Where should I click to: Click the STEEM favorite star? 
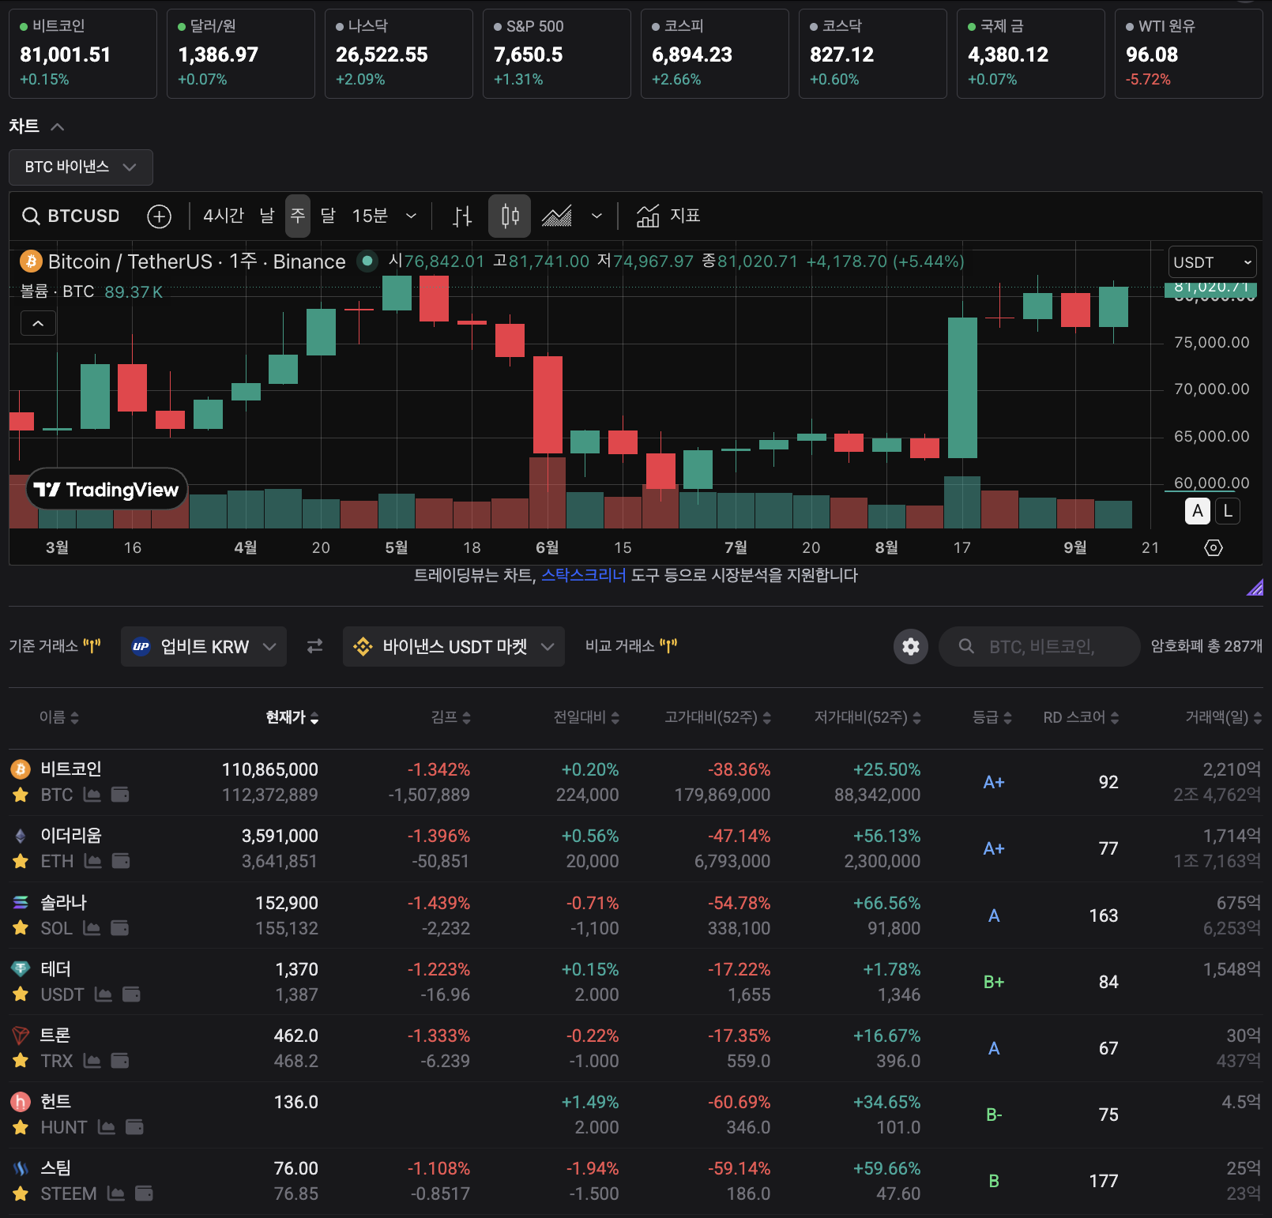[x=21, y=1194]
